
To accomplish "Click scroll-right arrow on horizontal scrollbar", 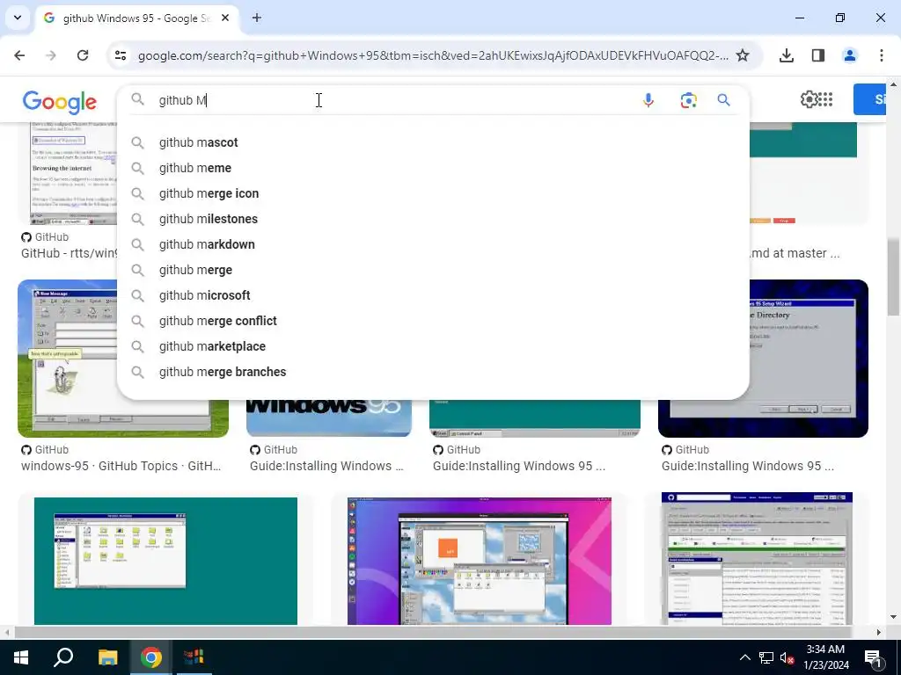I will pos(879,632).
